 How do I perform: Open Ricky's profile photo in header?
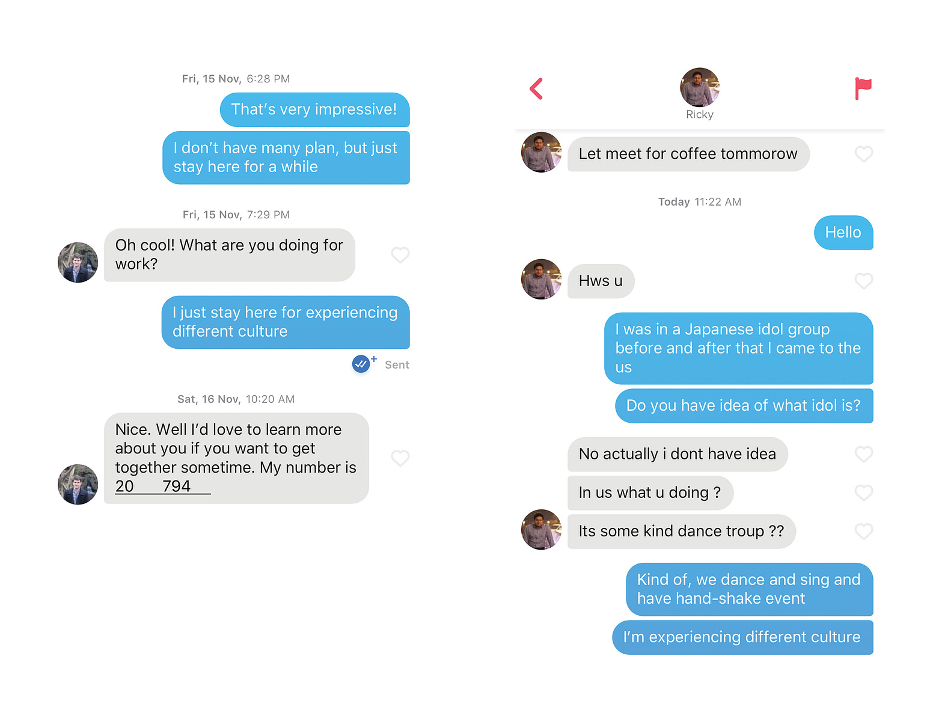click(x=700, y=87)
